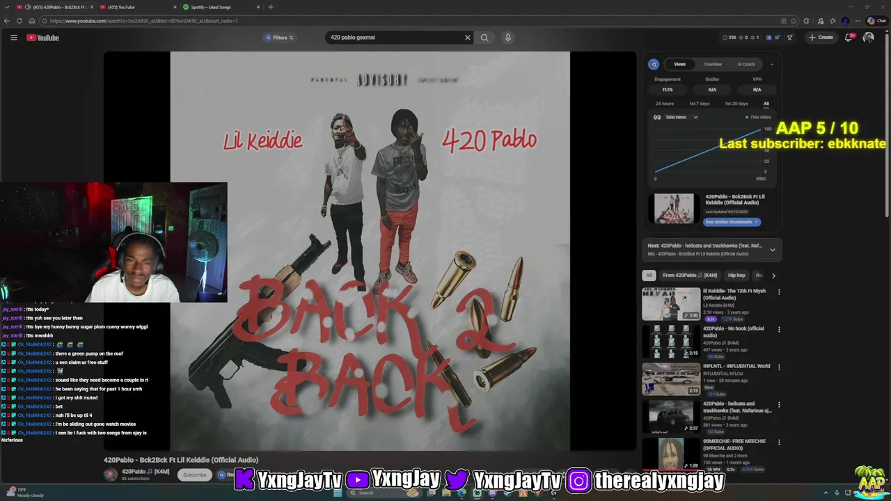This screenshot has height=501, width=891.
Task: Select the From 420Pablo chip
Action: (x=690, y=276)
